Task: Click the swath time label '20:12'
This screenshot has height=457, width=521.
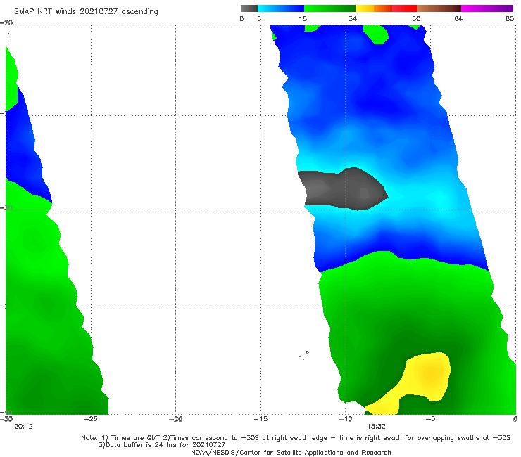Action: pos(24,427)
